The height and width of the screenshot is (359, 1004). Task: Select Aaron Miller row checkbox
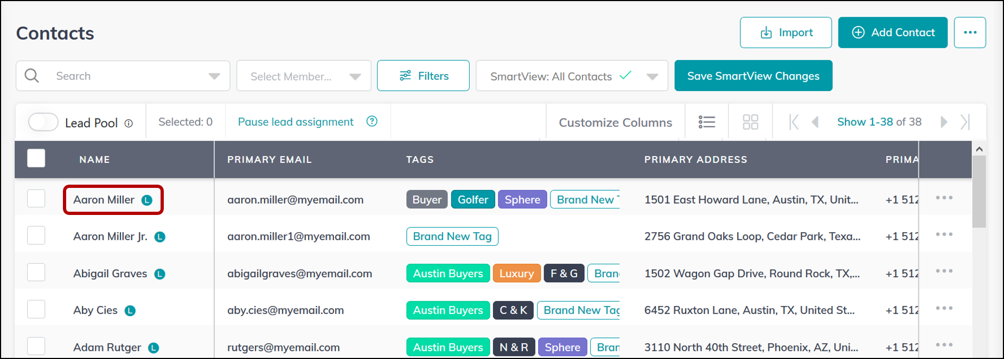(36, 198)
